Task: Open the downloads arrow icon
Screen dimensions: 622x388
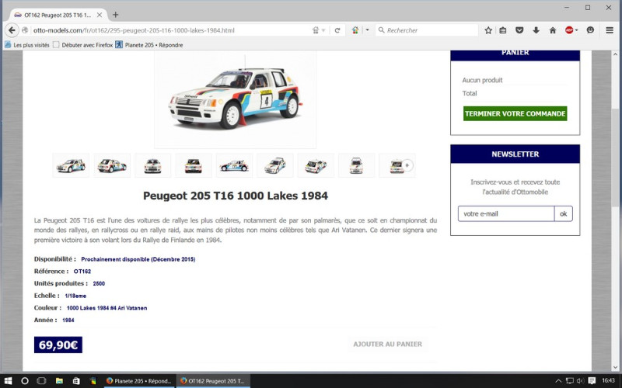Action: (x=536, y=30)
